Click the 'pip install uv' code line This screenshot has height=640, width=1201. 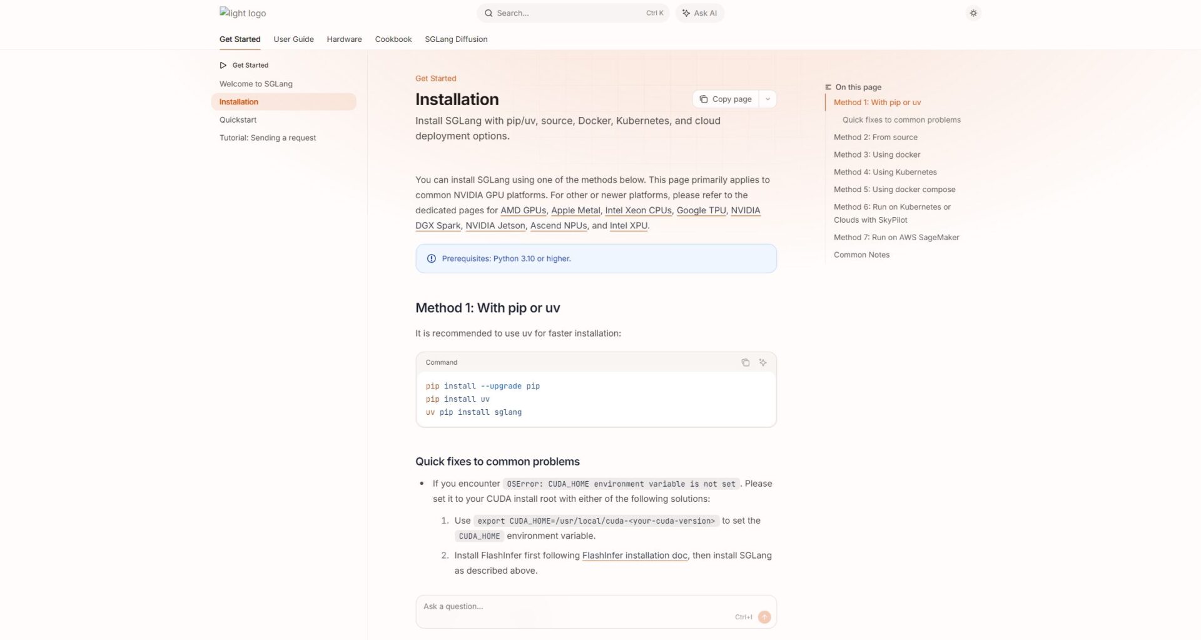pyautogui.click(x=458, y=399)
